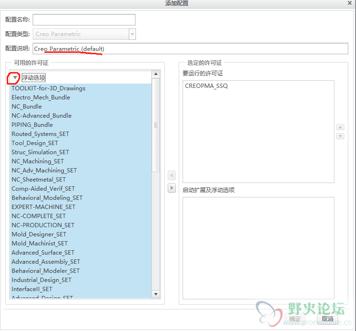This screenshot has height=331, width=356.
Task: Select Tool_Design_SET license
Action: 81,143
